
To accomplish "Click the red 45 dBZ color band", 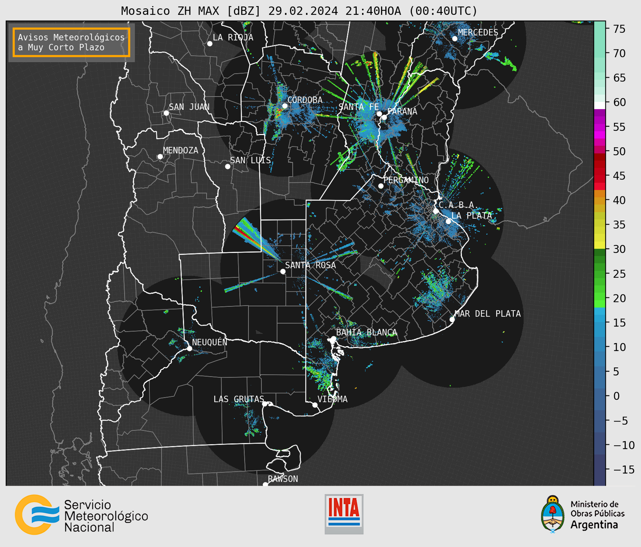I will (x=599, y=176).
